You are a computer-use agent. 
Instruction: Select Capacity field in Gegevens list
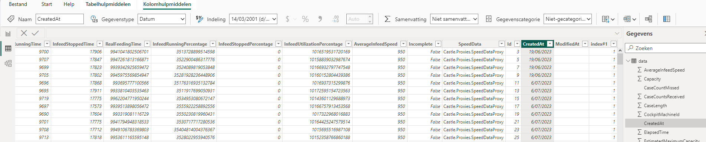pos(652,79)
